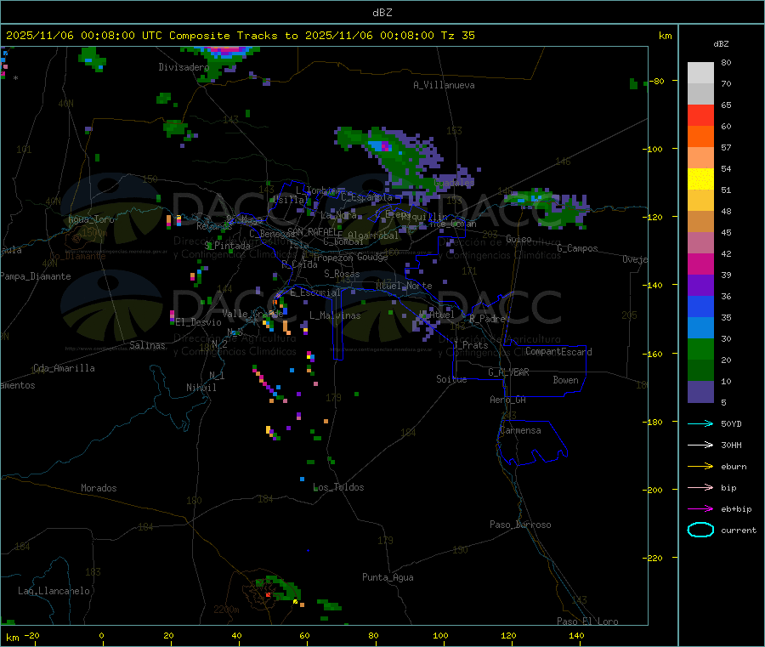Click the Paso_Barroso place label
This screenshot has width=765, height=647.
tap(520, 525)
